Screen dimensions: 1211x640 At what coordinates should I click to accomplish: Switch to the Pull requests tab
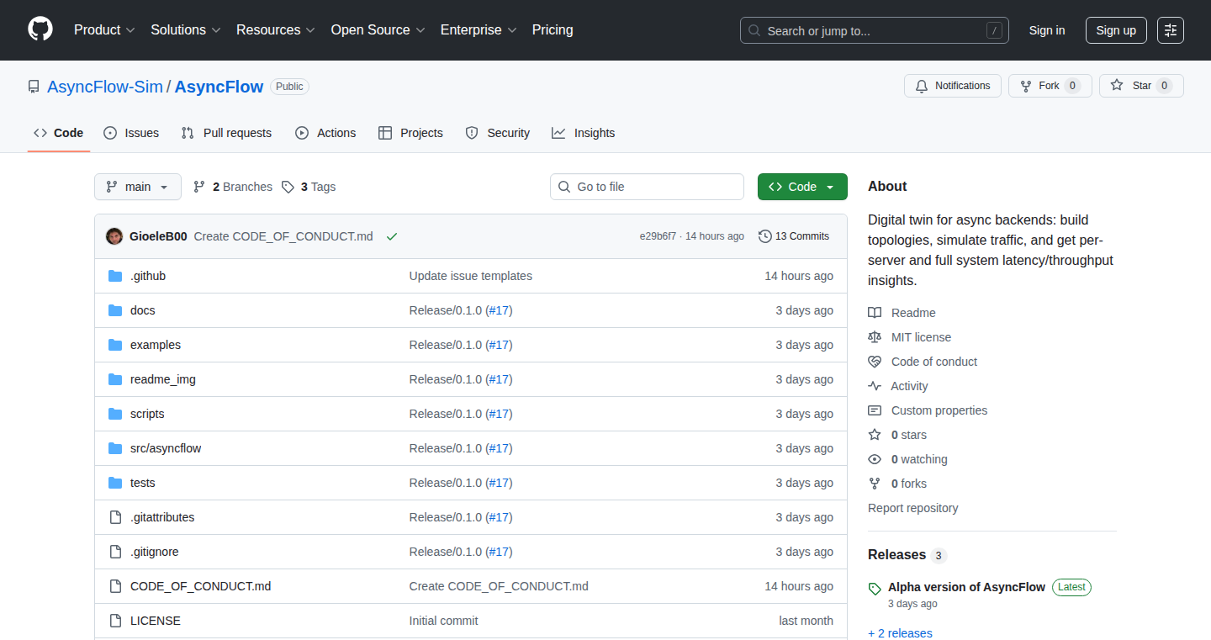click(227, 133)
